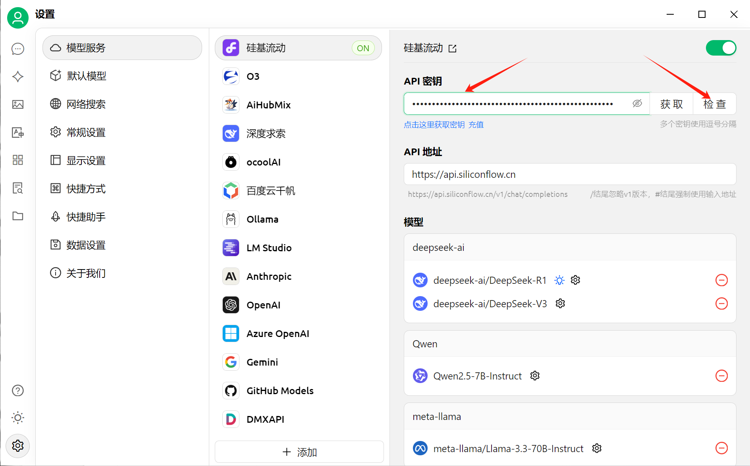Select 模型服务 settings section
This screenshot has height=466, width=750.
point(122,48)
